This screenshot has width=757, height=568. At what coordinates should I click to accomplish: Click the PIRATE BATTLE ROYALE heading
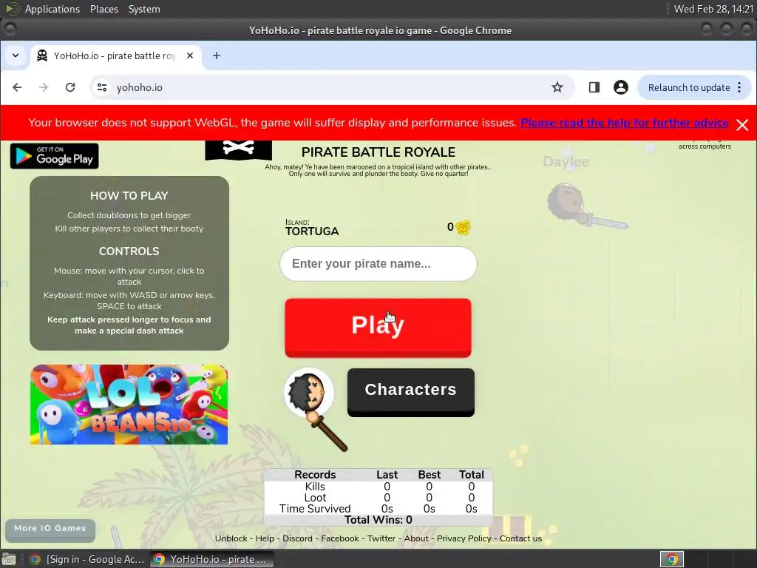click(x=378, y=152)
